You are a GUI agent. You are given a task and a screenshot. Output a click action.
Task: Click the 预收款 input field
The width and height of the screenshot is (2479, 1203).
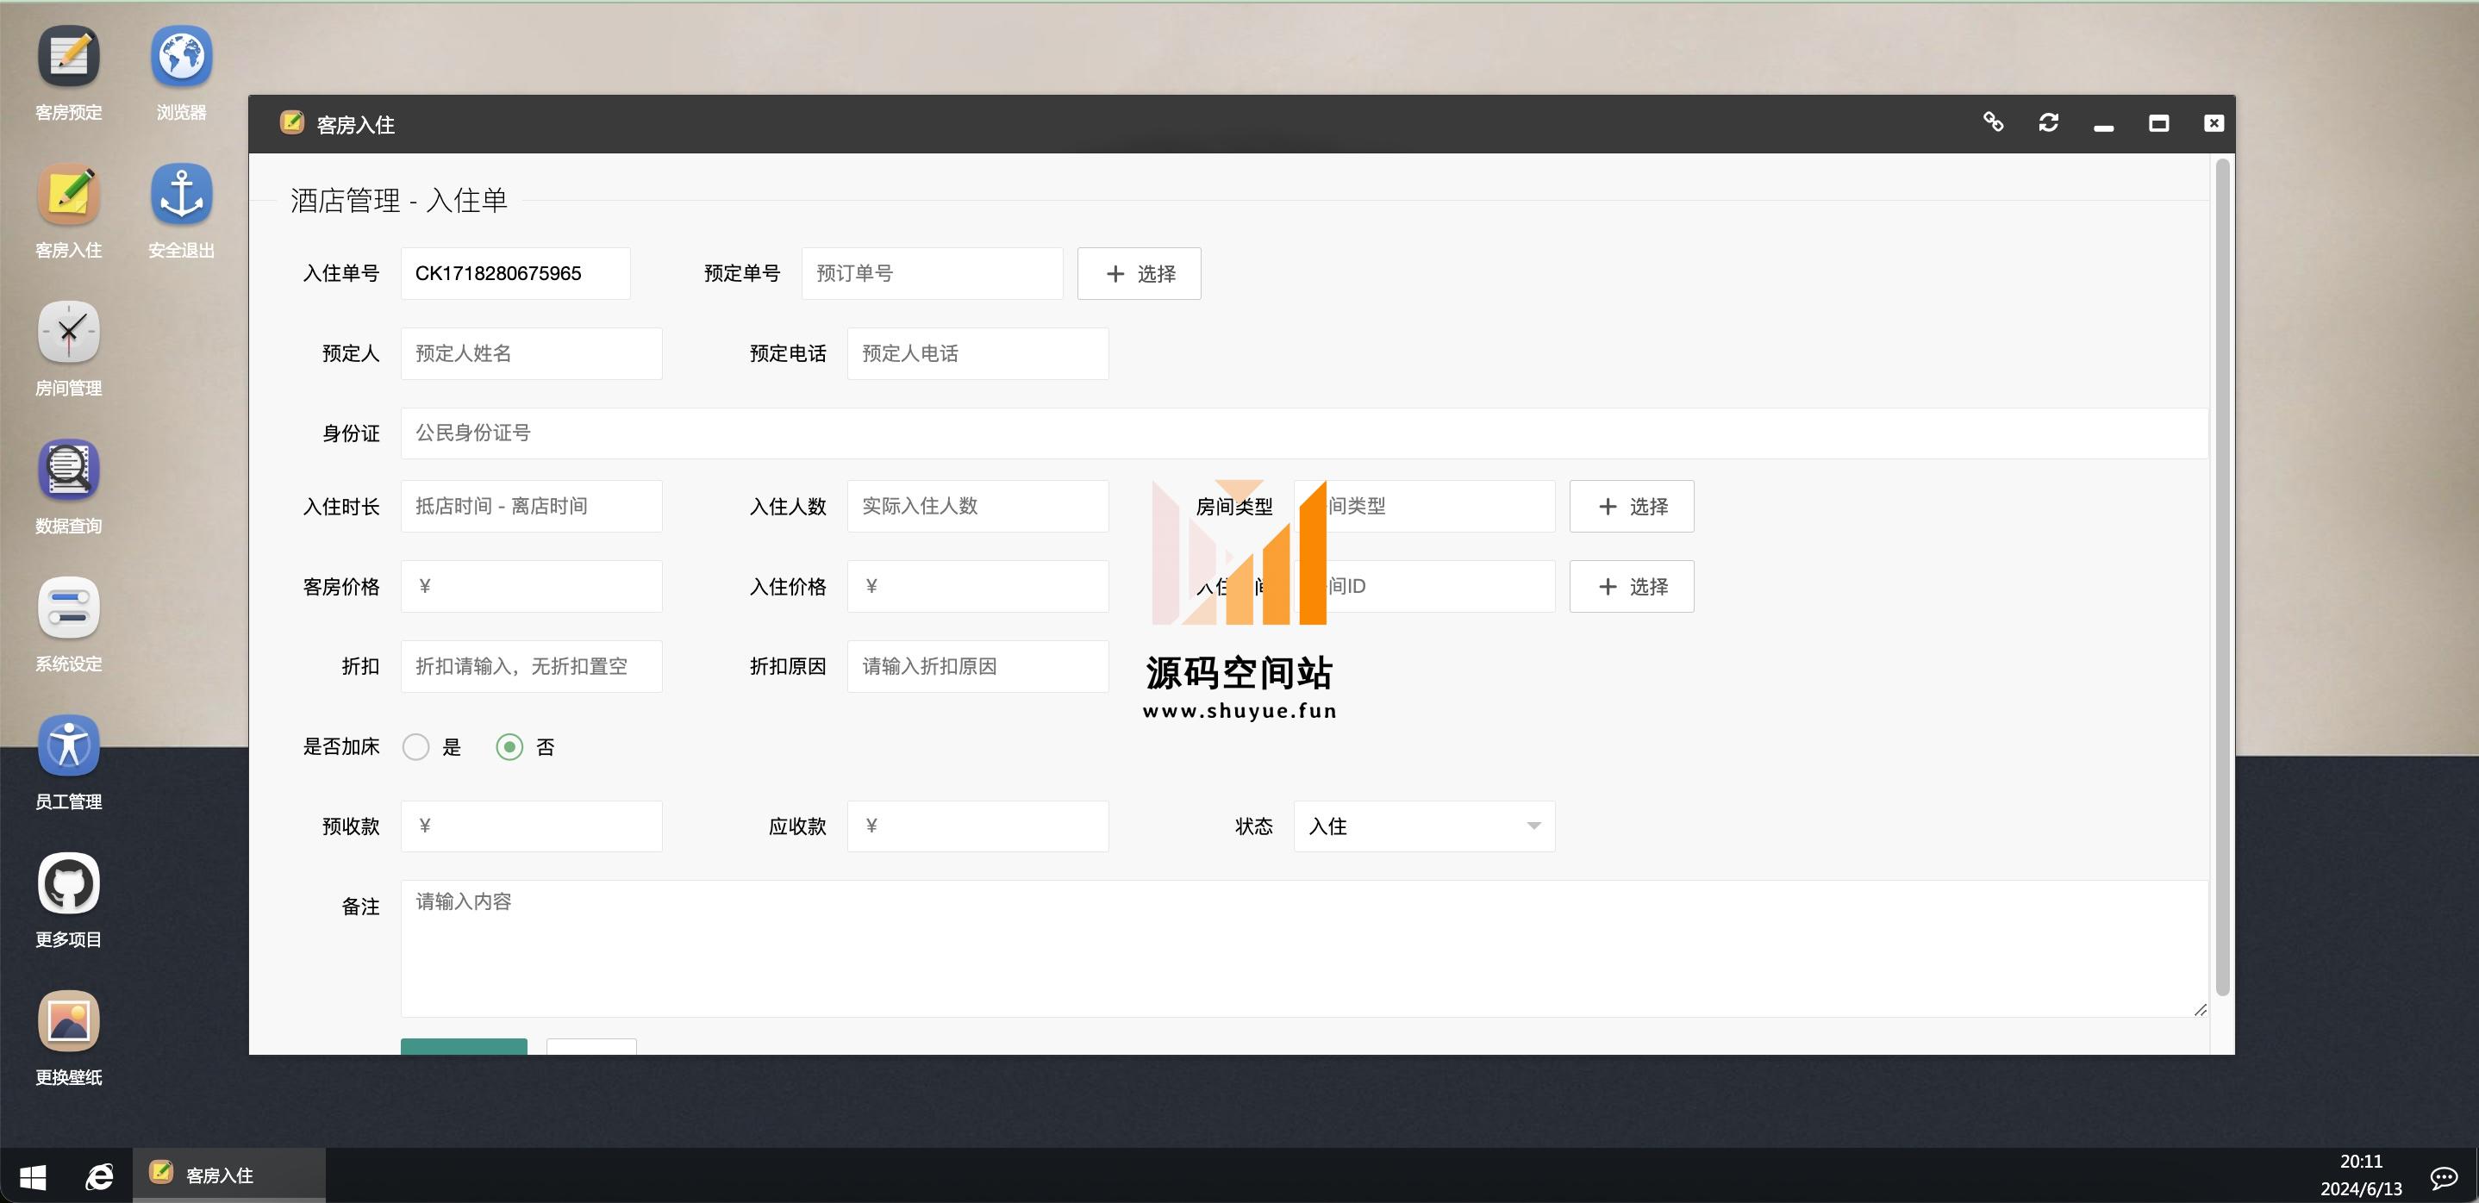tap(531, 826)
